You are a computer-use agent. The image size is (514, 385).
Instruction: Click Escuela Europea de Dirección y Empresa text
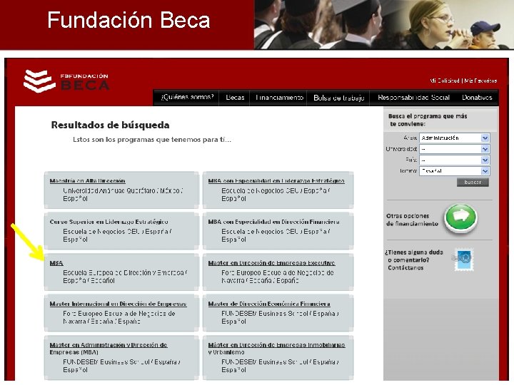click(x=125, y=272)
